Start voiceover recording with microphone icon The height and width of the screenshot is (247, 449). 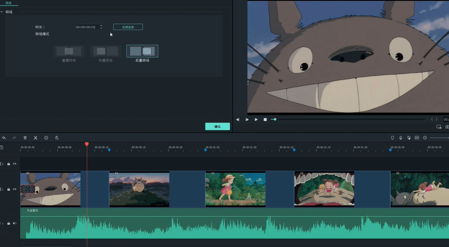click(x=401, y=137)
